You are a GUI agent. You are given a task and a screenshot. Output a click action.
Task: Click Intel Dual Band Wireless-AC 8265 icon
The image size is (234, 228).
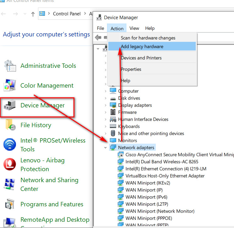[x=121, y=162]
